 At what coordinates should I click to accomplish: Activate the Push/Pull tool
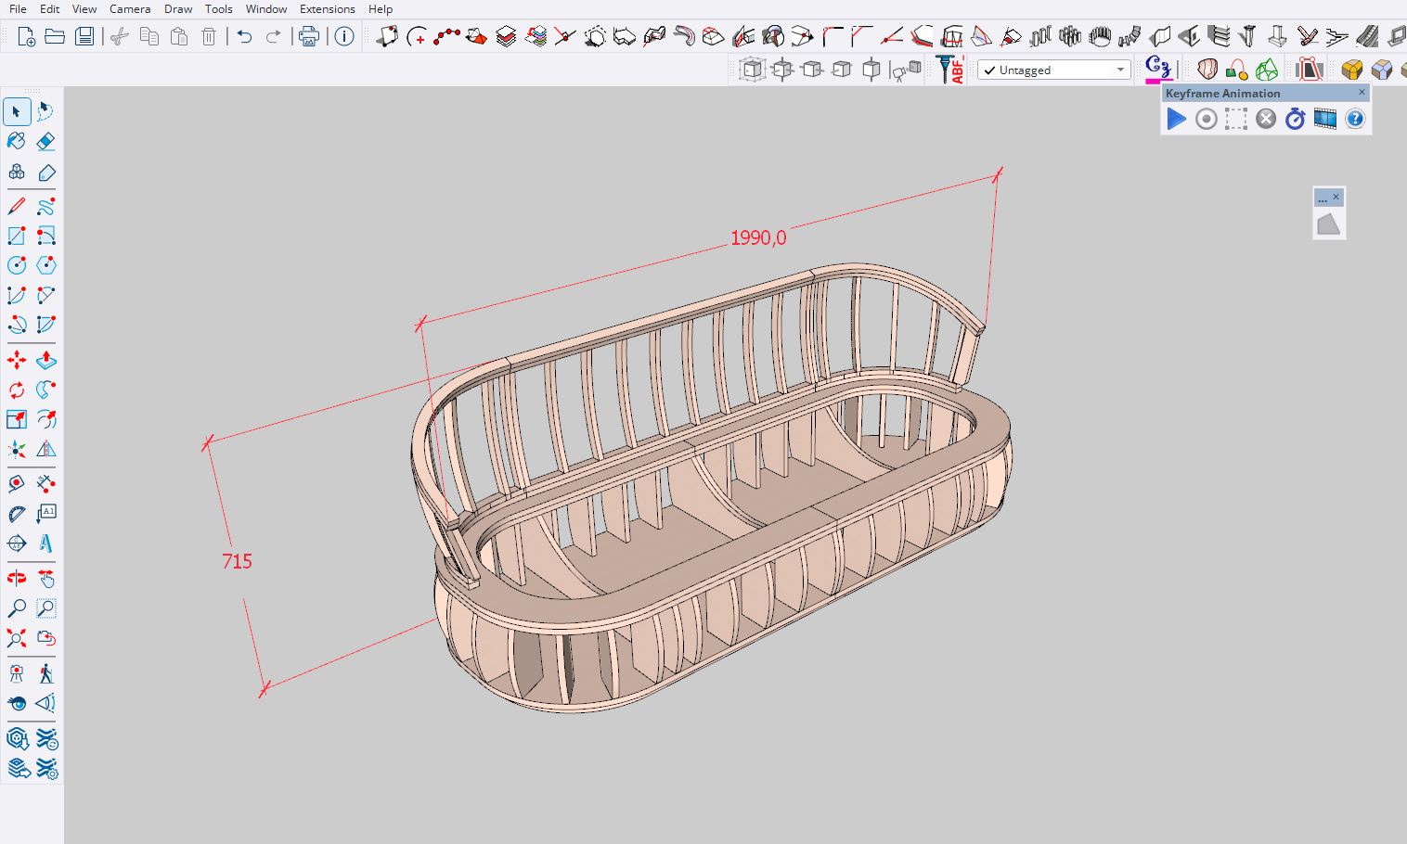coord(45,360)
